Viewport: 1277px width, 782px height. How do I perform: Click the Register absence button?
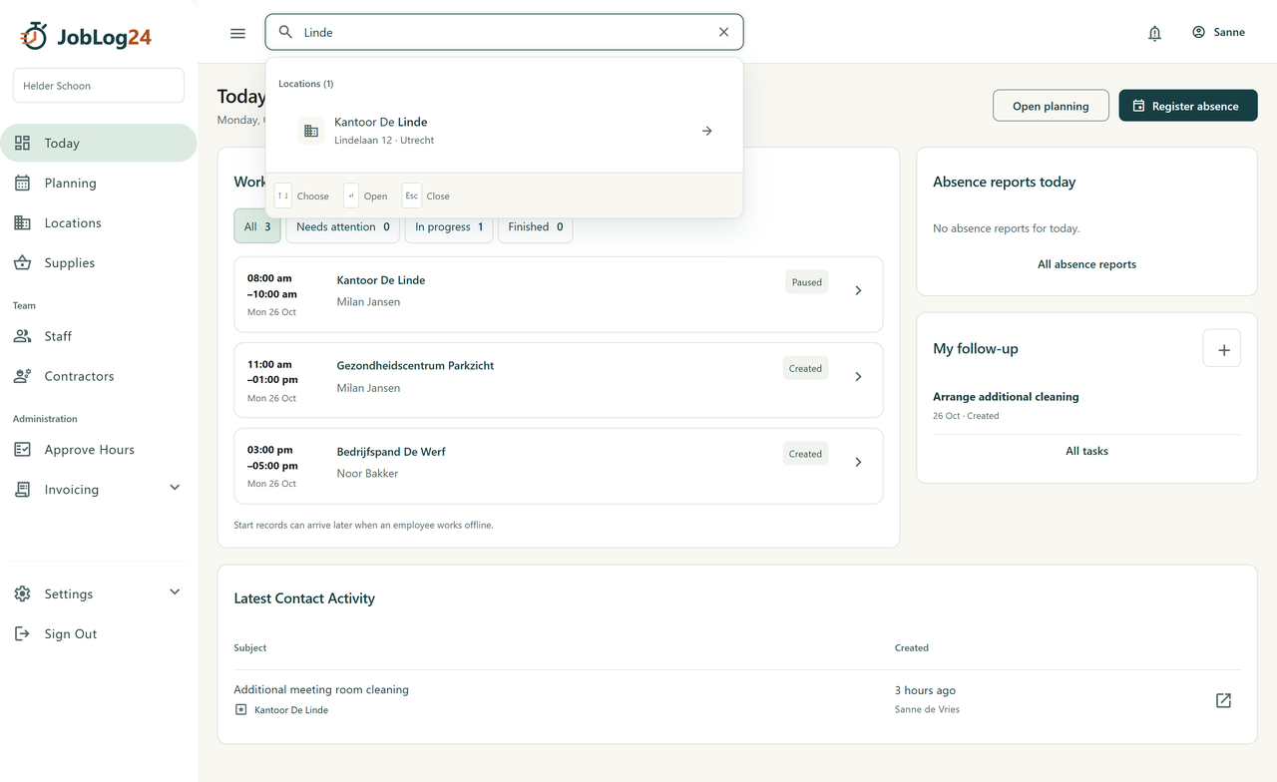click(x=1188, y=106)
